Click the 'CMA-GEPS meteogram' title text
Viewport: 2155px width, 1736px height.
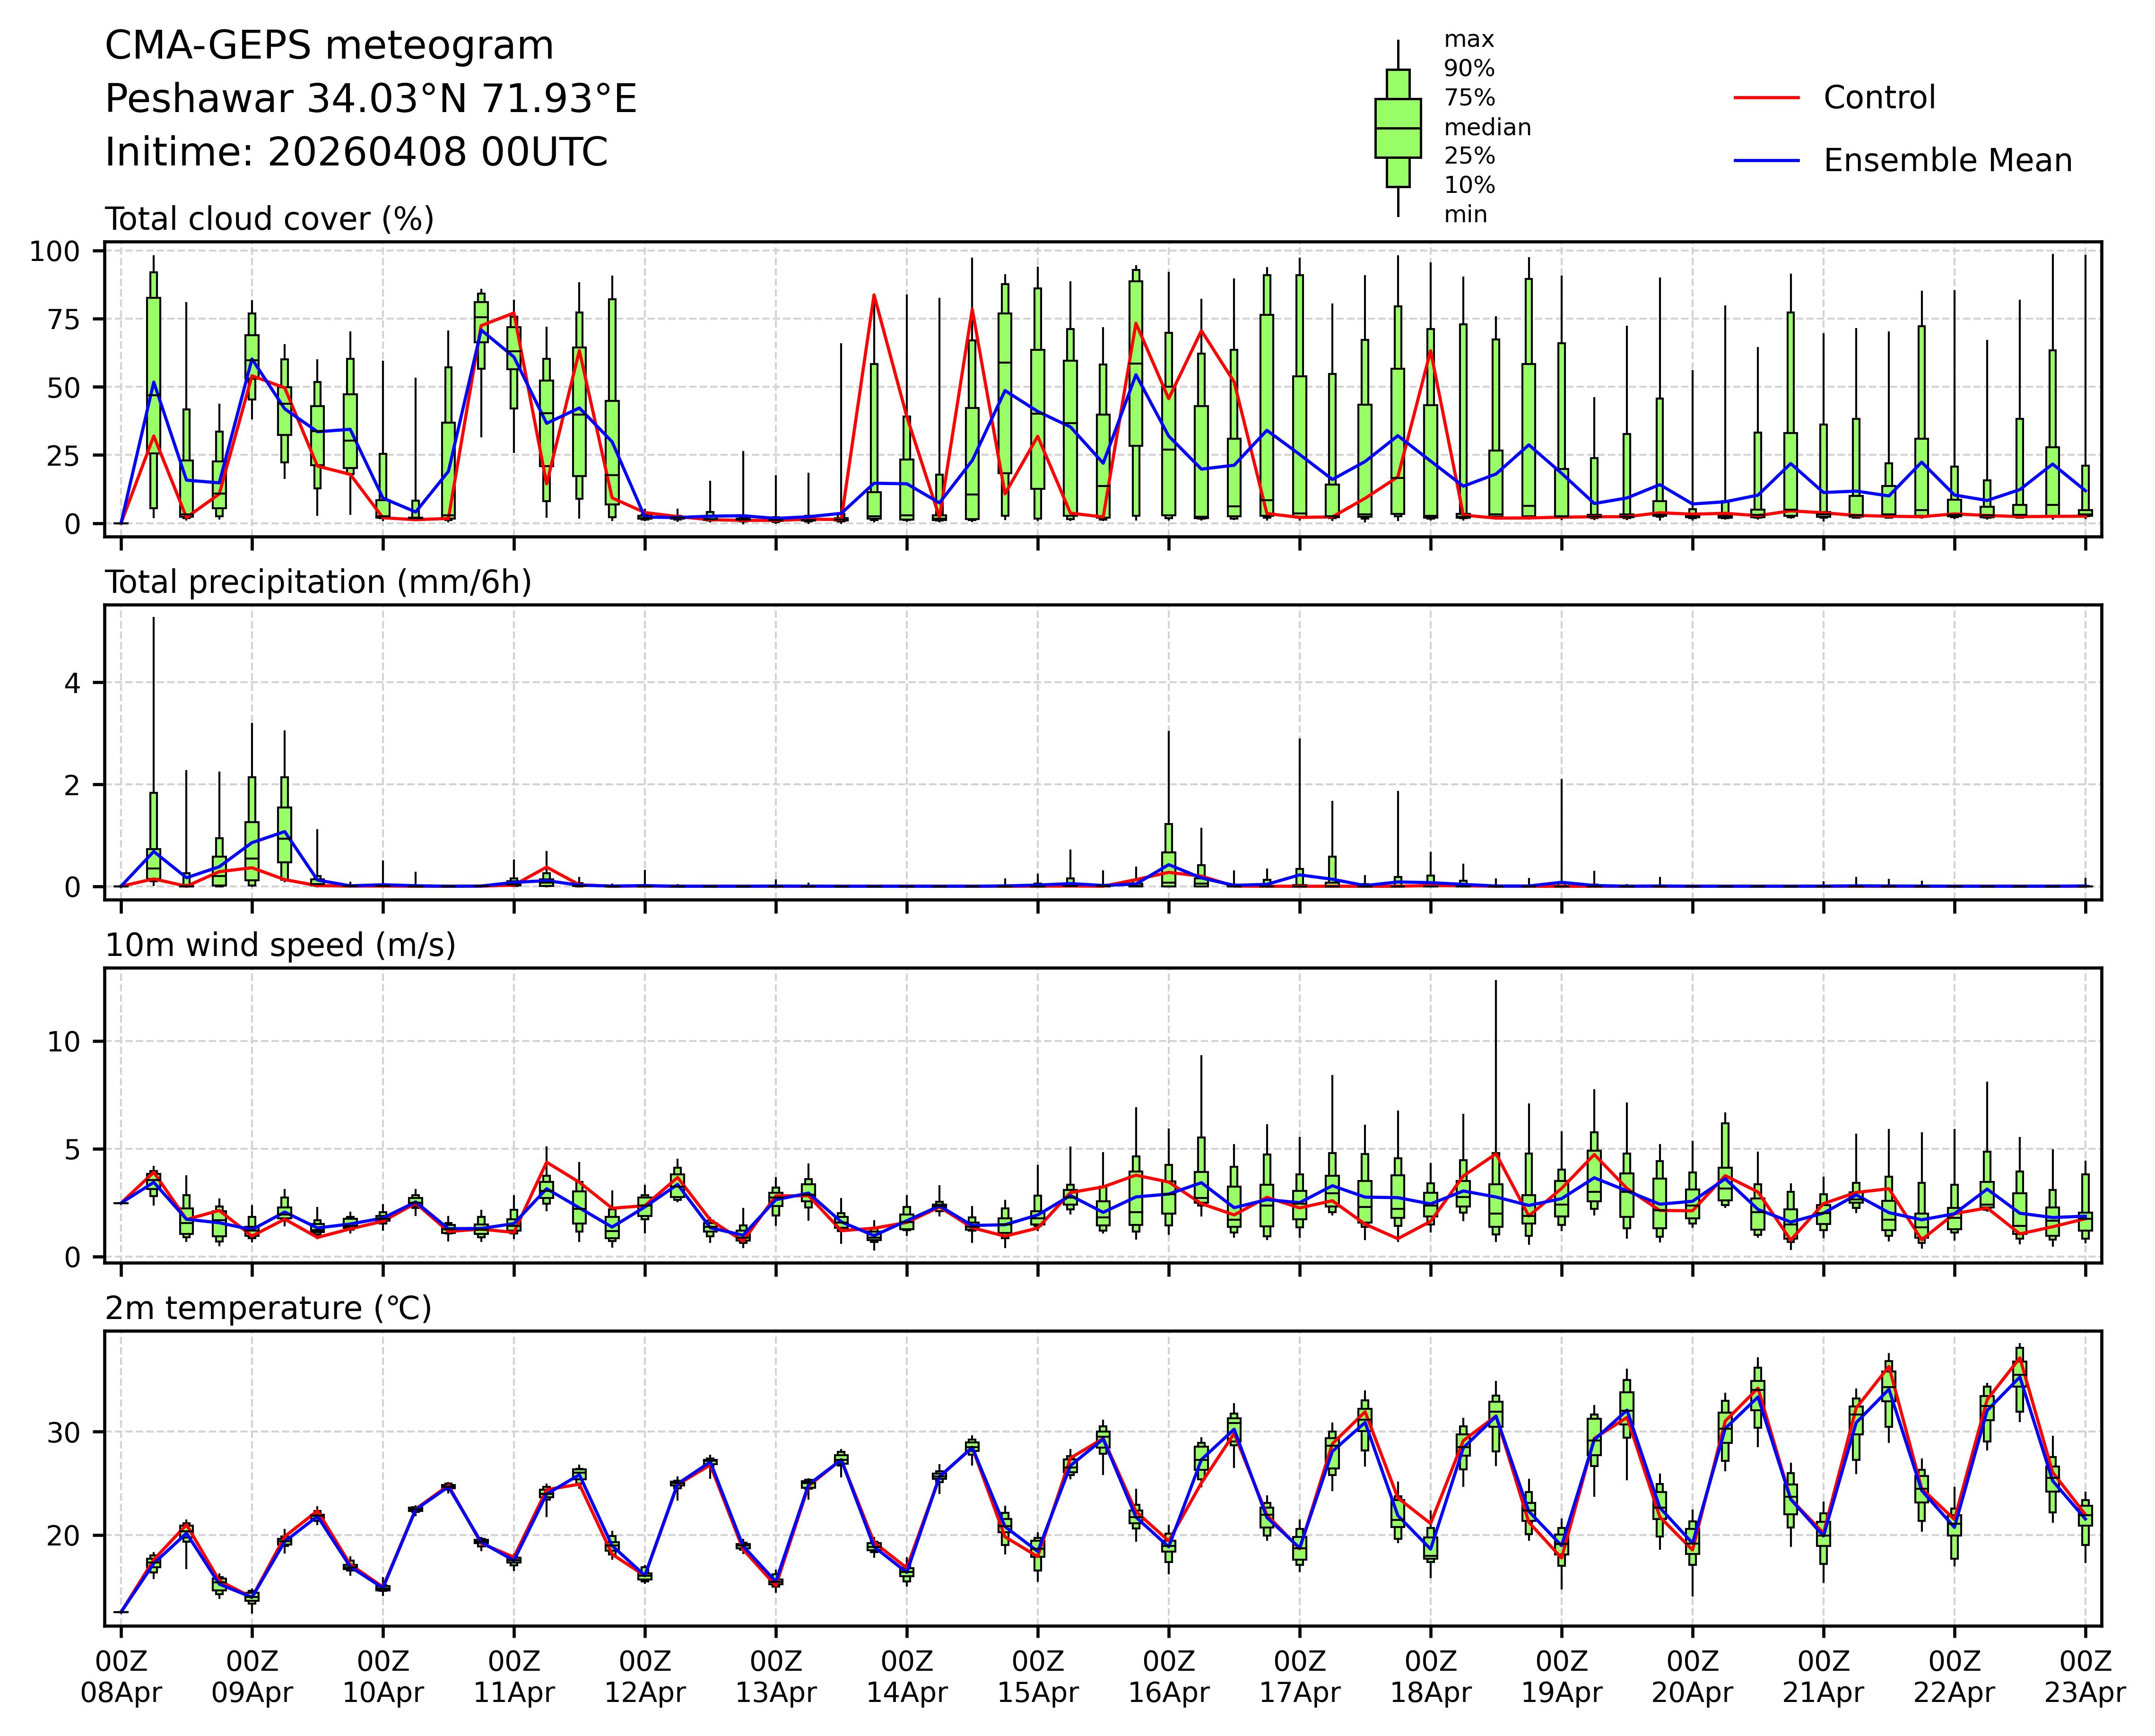[329, 46]
